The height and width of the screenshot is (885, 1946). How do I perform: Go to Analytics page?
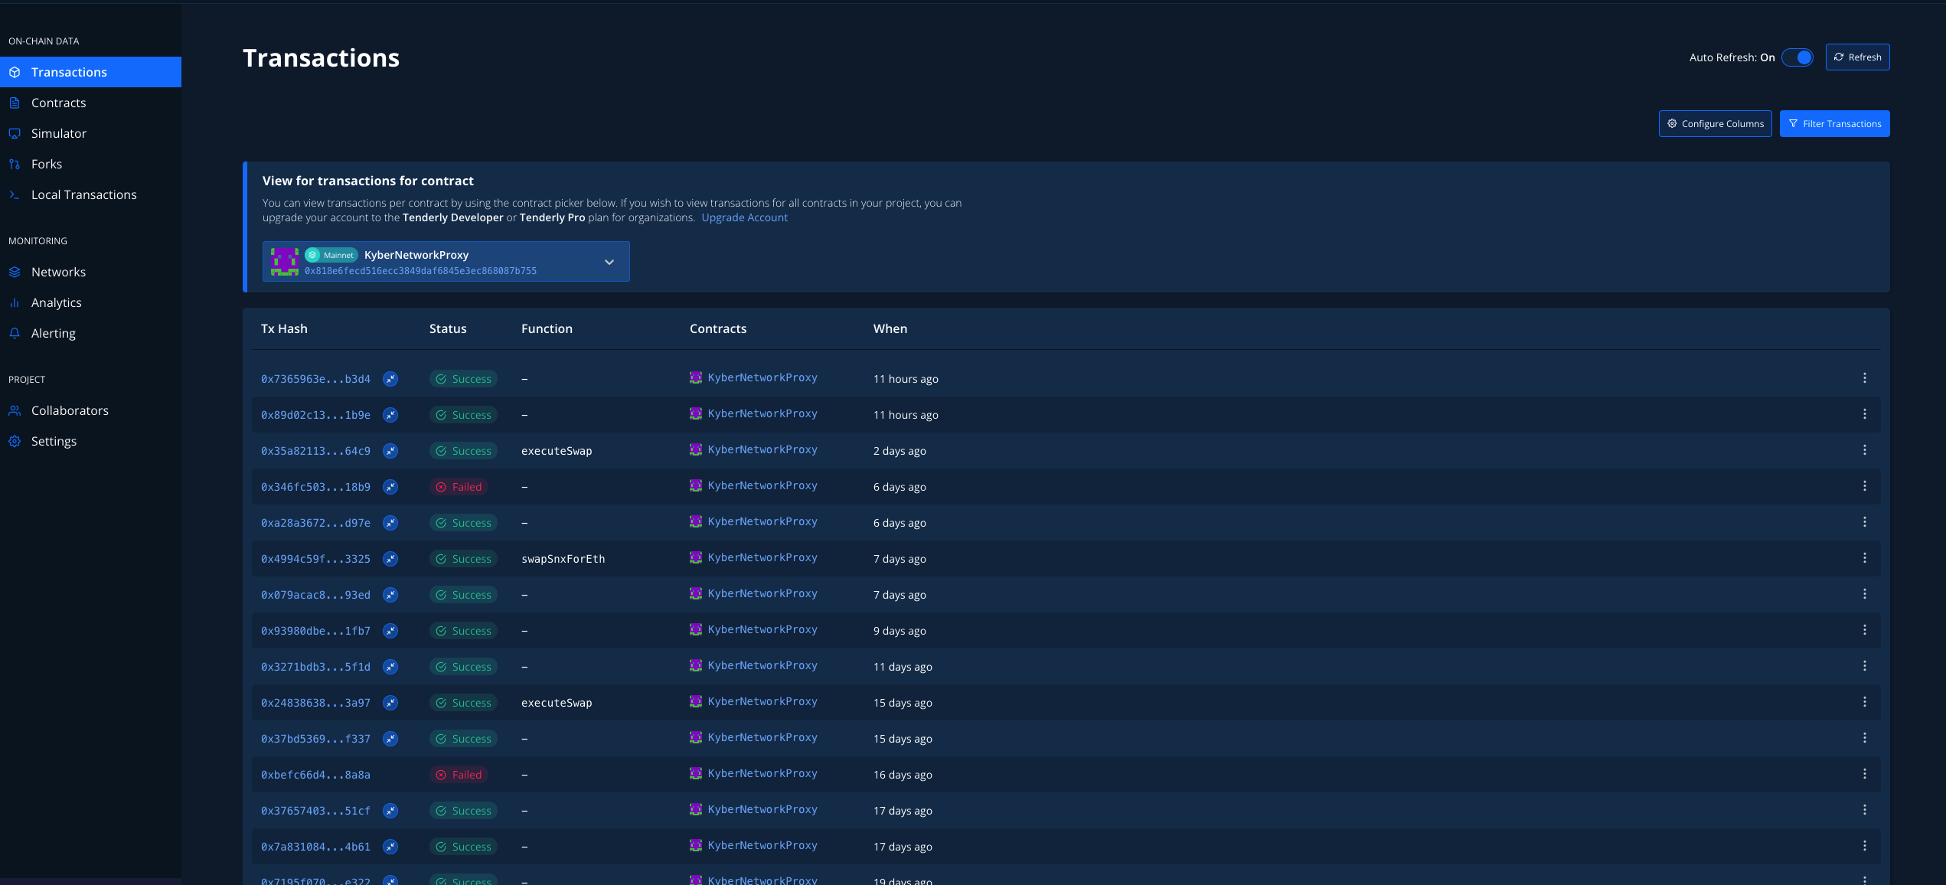[90, 302]
